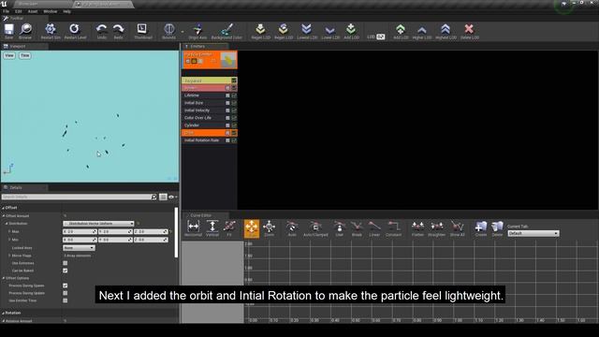Expand the Mirror Flags array
This screenshot has height=337, width=599.
pos(9,256)
